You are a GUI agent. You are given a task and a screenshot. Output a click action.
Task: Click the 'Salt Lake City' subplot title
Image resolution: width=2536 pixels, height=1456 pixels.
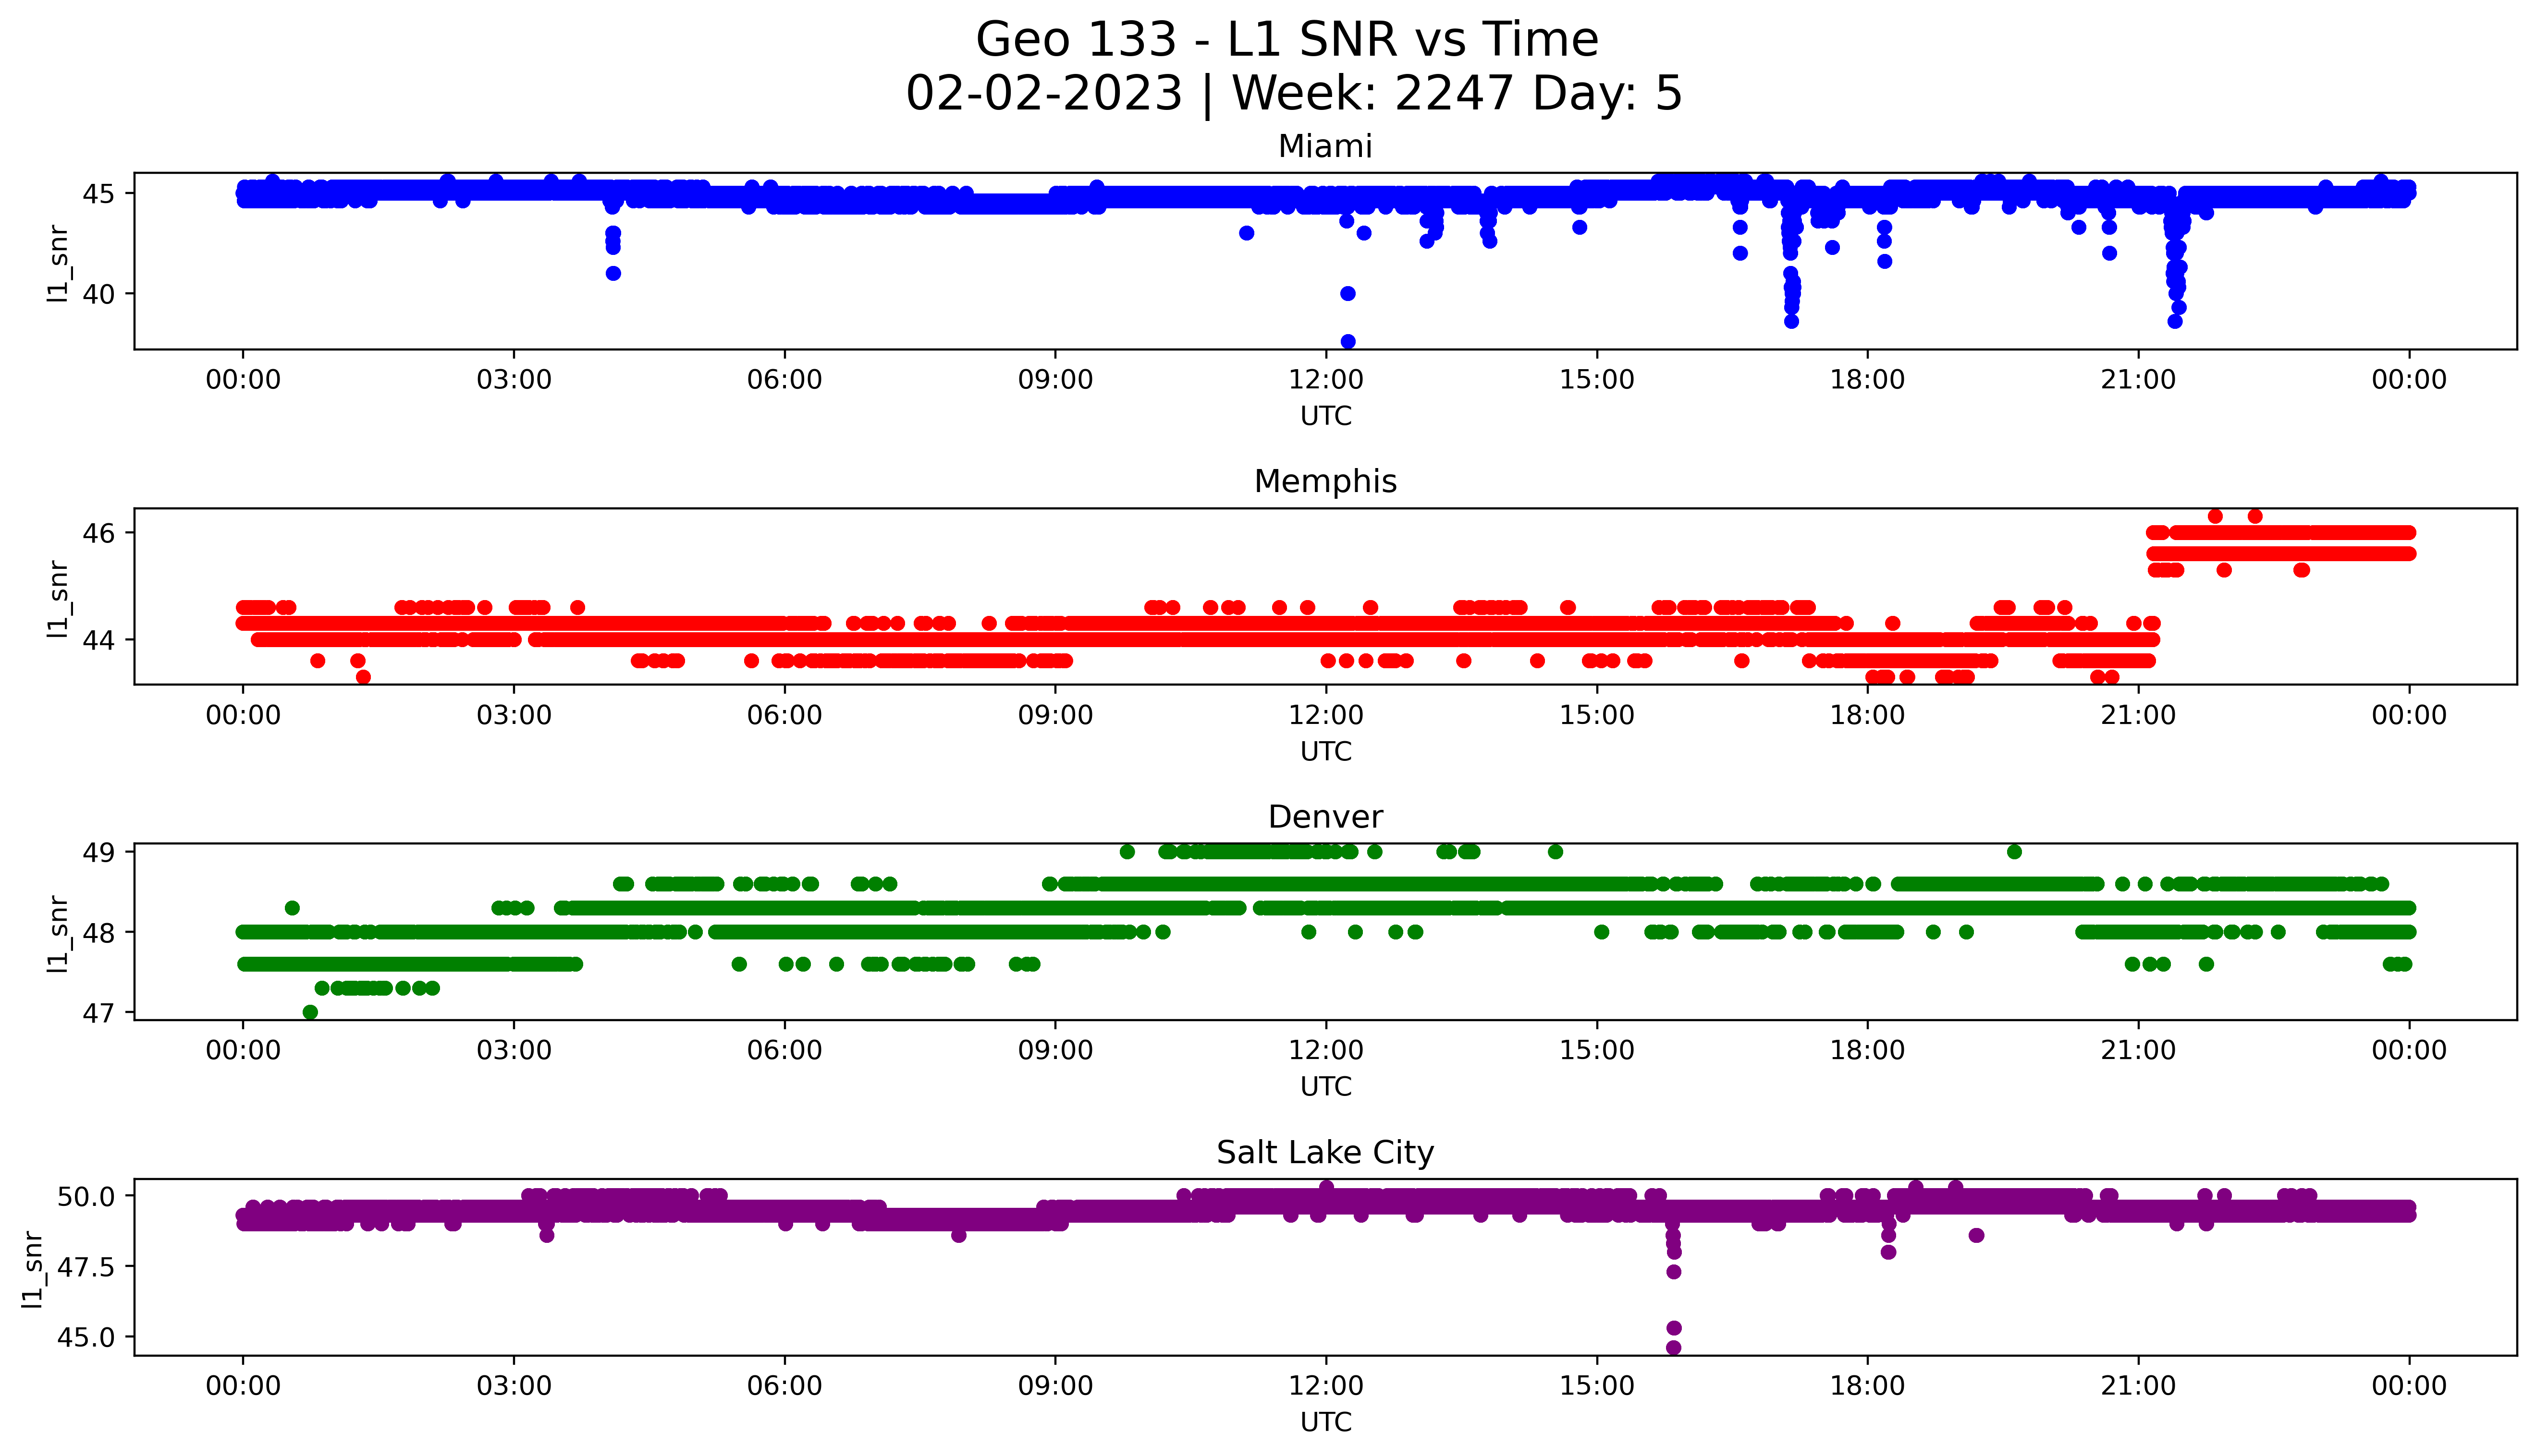coord(1324,1153)
